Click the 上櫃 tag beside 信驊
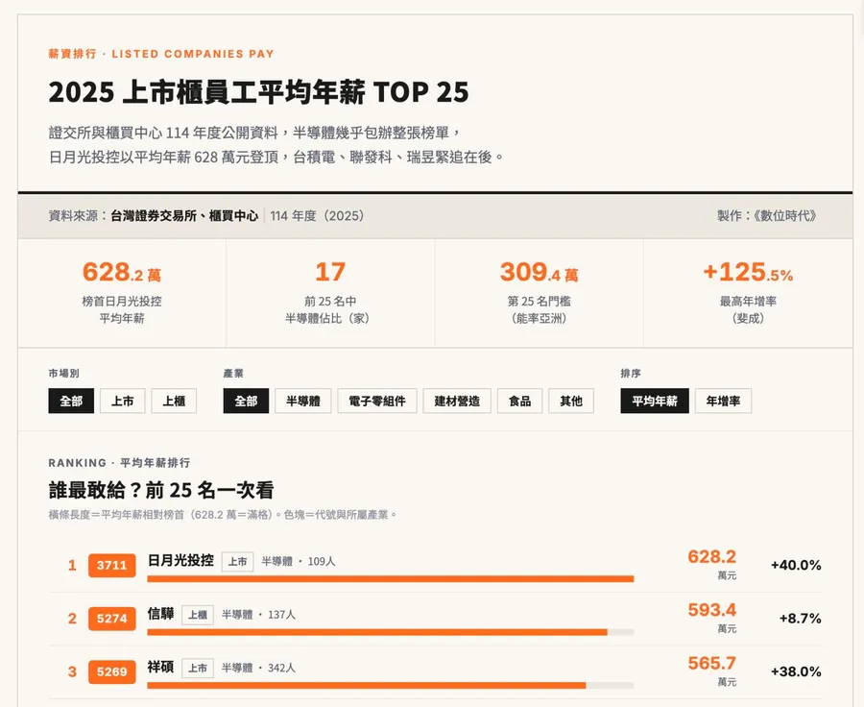The width and height of the screenshot is (864, 707). [198, 615]
